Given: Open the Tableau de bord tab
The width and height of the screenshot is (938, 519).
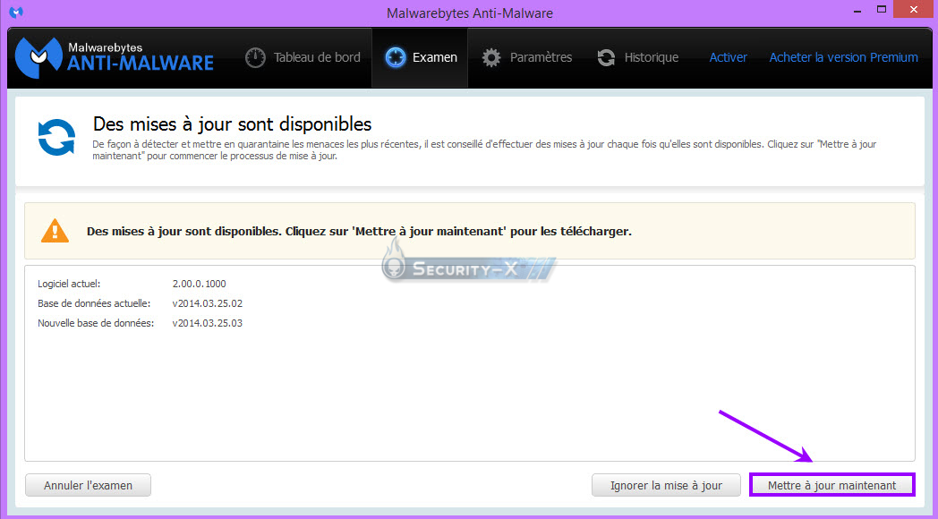Looking at the screenshot, I should click(303, 57).
